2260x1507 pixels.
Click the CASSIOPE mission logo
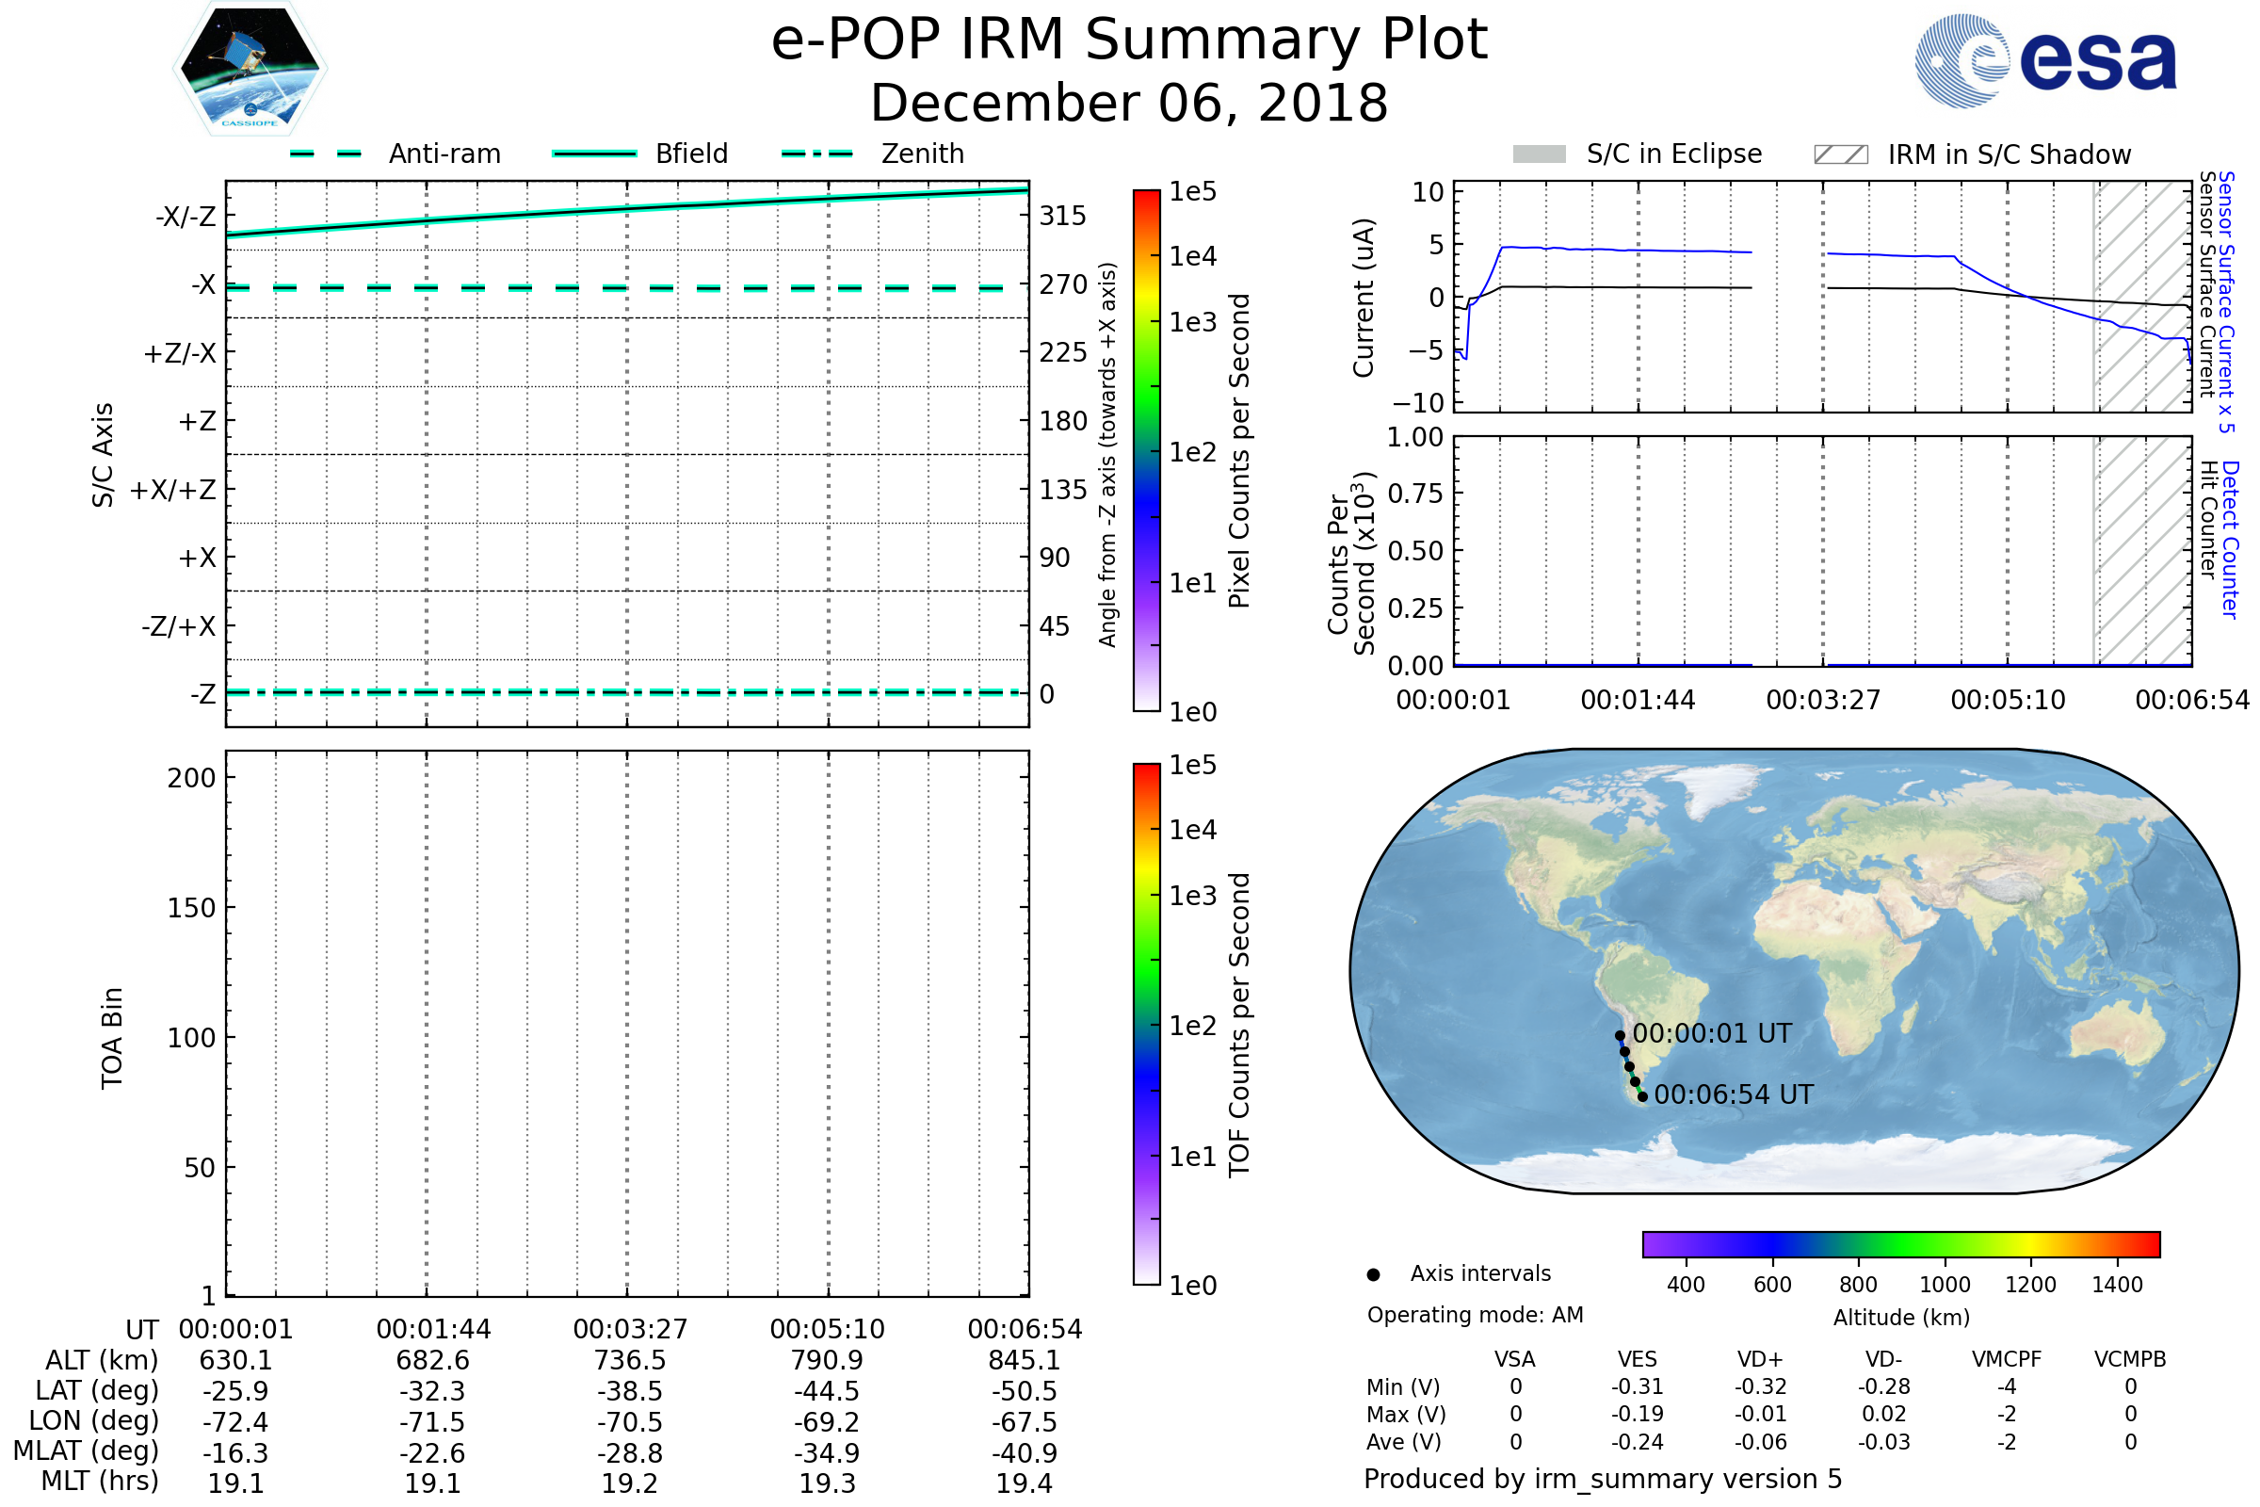(250, 69)
